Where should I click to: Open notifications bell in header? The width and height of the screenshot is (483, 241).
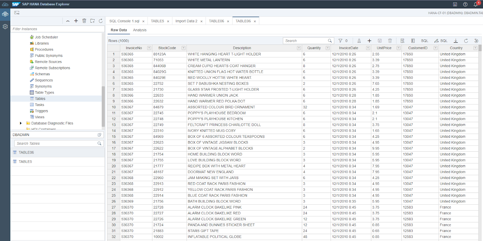pos(475,4)
